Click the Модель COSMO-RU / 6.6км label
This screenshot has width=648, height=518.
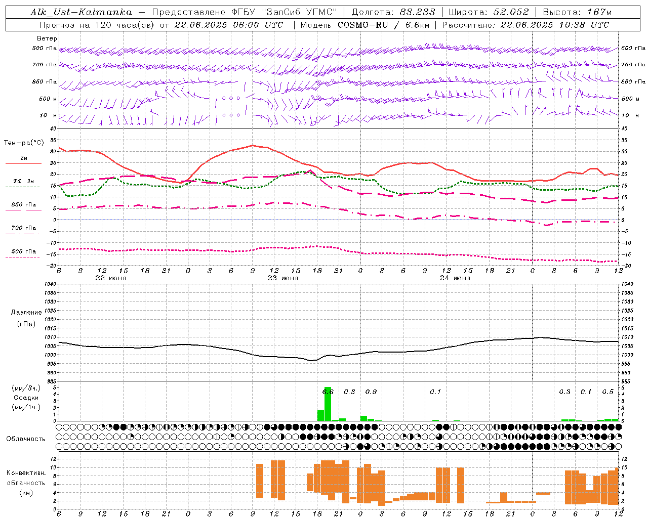pyautogui.click(x=364, y=25)
